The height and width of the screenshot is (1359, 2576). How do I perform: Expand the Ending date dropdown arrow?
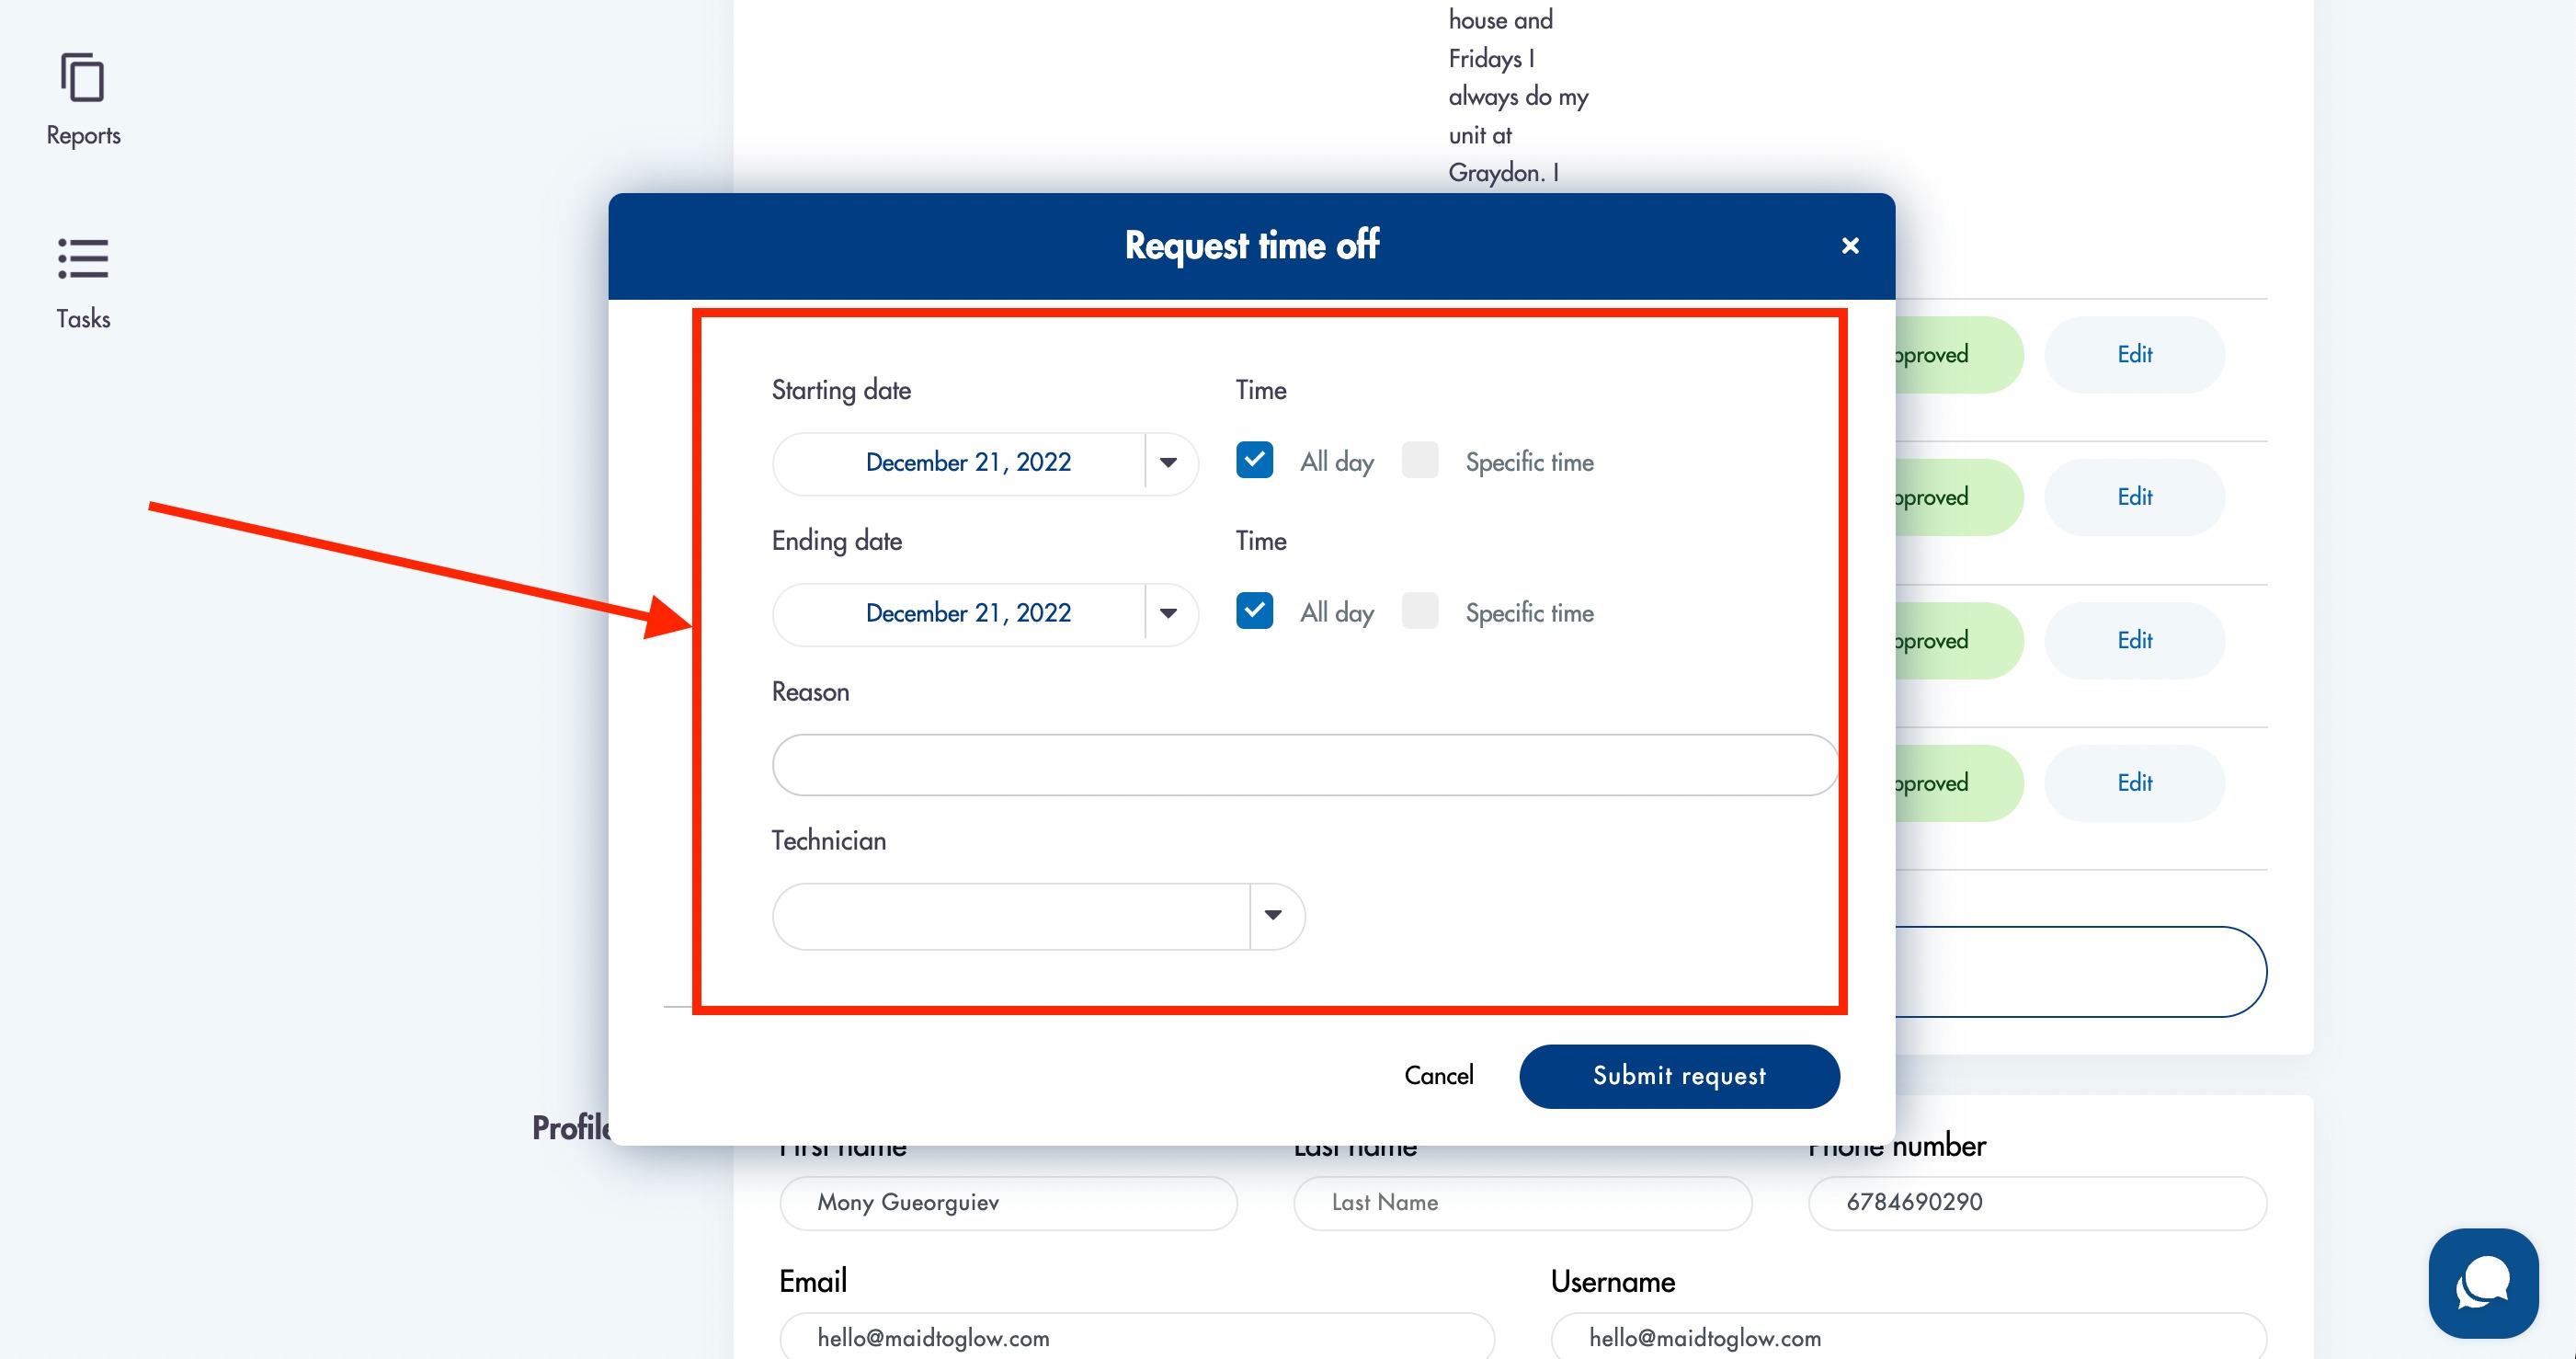point(1168,613)
